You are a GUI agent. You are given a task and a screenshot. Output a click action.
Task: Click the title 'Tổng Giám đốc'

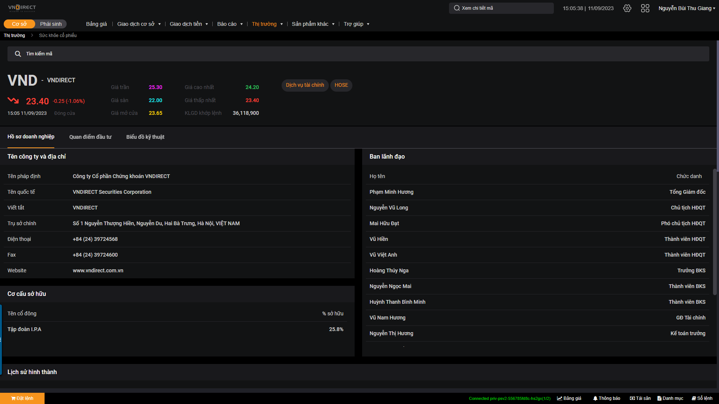tap(688, 192)
